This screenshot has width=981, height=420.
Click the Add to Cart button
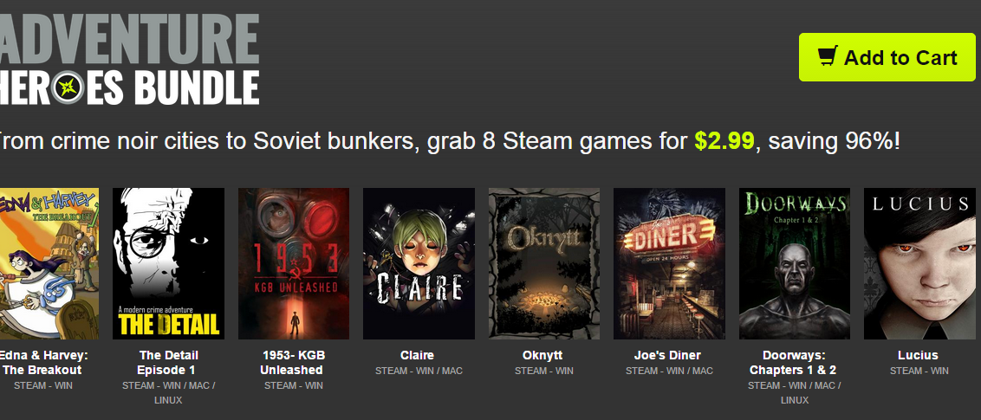point(887,57)
